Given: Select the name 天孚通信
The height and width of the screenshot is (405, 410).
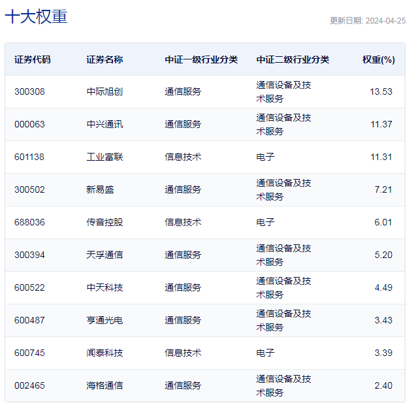Looking at the screenshot, I should click(x=104, y=255).
